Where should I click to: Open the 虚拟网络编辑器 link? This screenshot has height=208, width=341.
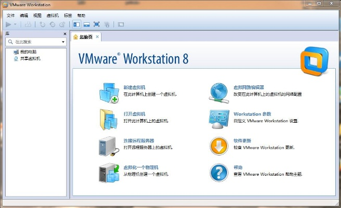(249, 87)
